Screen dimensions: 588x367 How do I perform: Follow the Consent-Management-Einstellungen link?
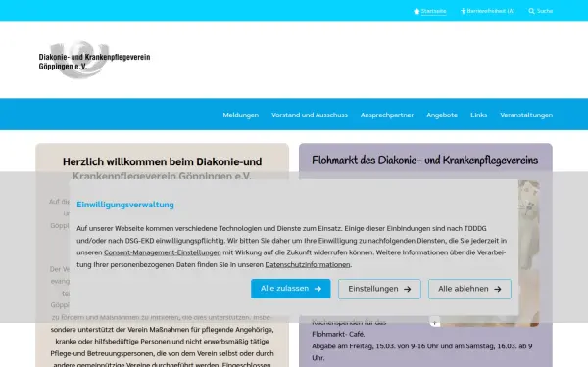tap(163, 252)
